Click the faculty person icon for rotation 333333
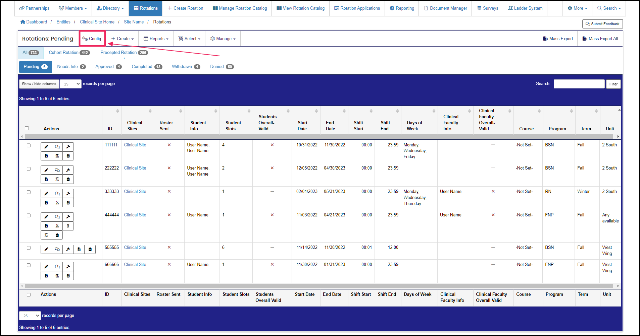640x336 pixels. [57, 202]
